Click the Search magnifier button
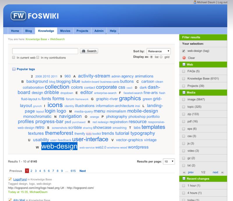This screenshot has height=201, width=233. pyautogui.click(x=89, y=51)
